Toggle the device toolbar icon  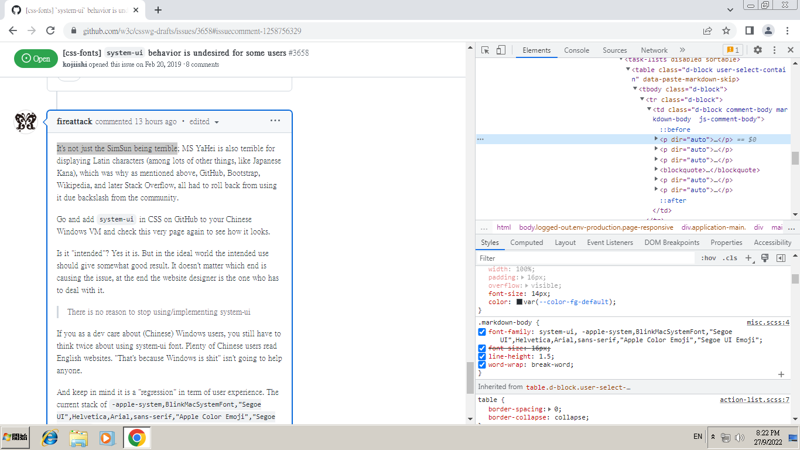[501, 50]
